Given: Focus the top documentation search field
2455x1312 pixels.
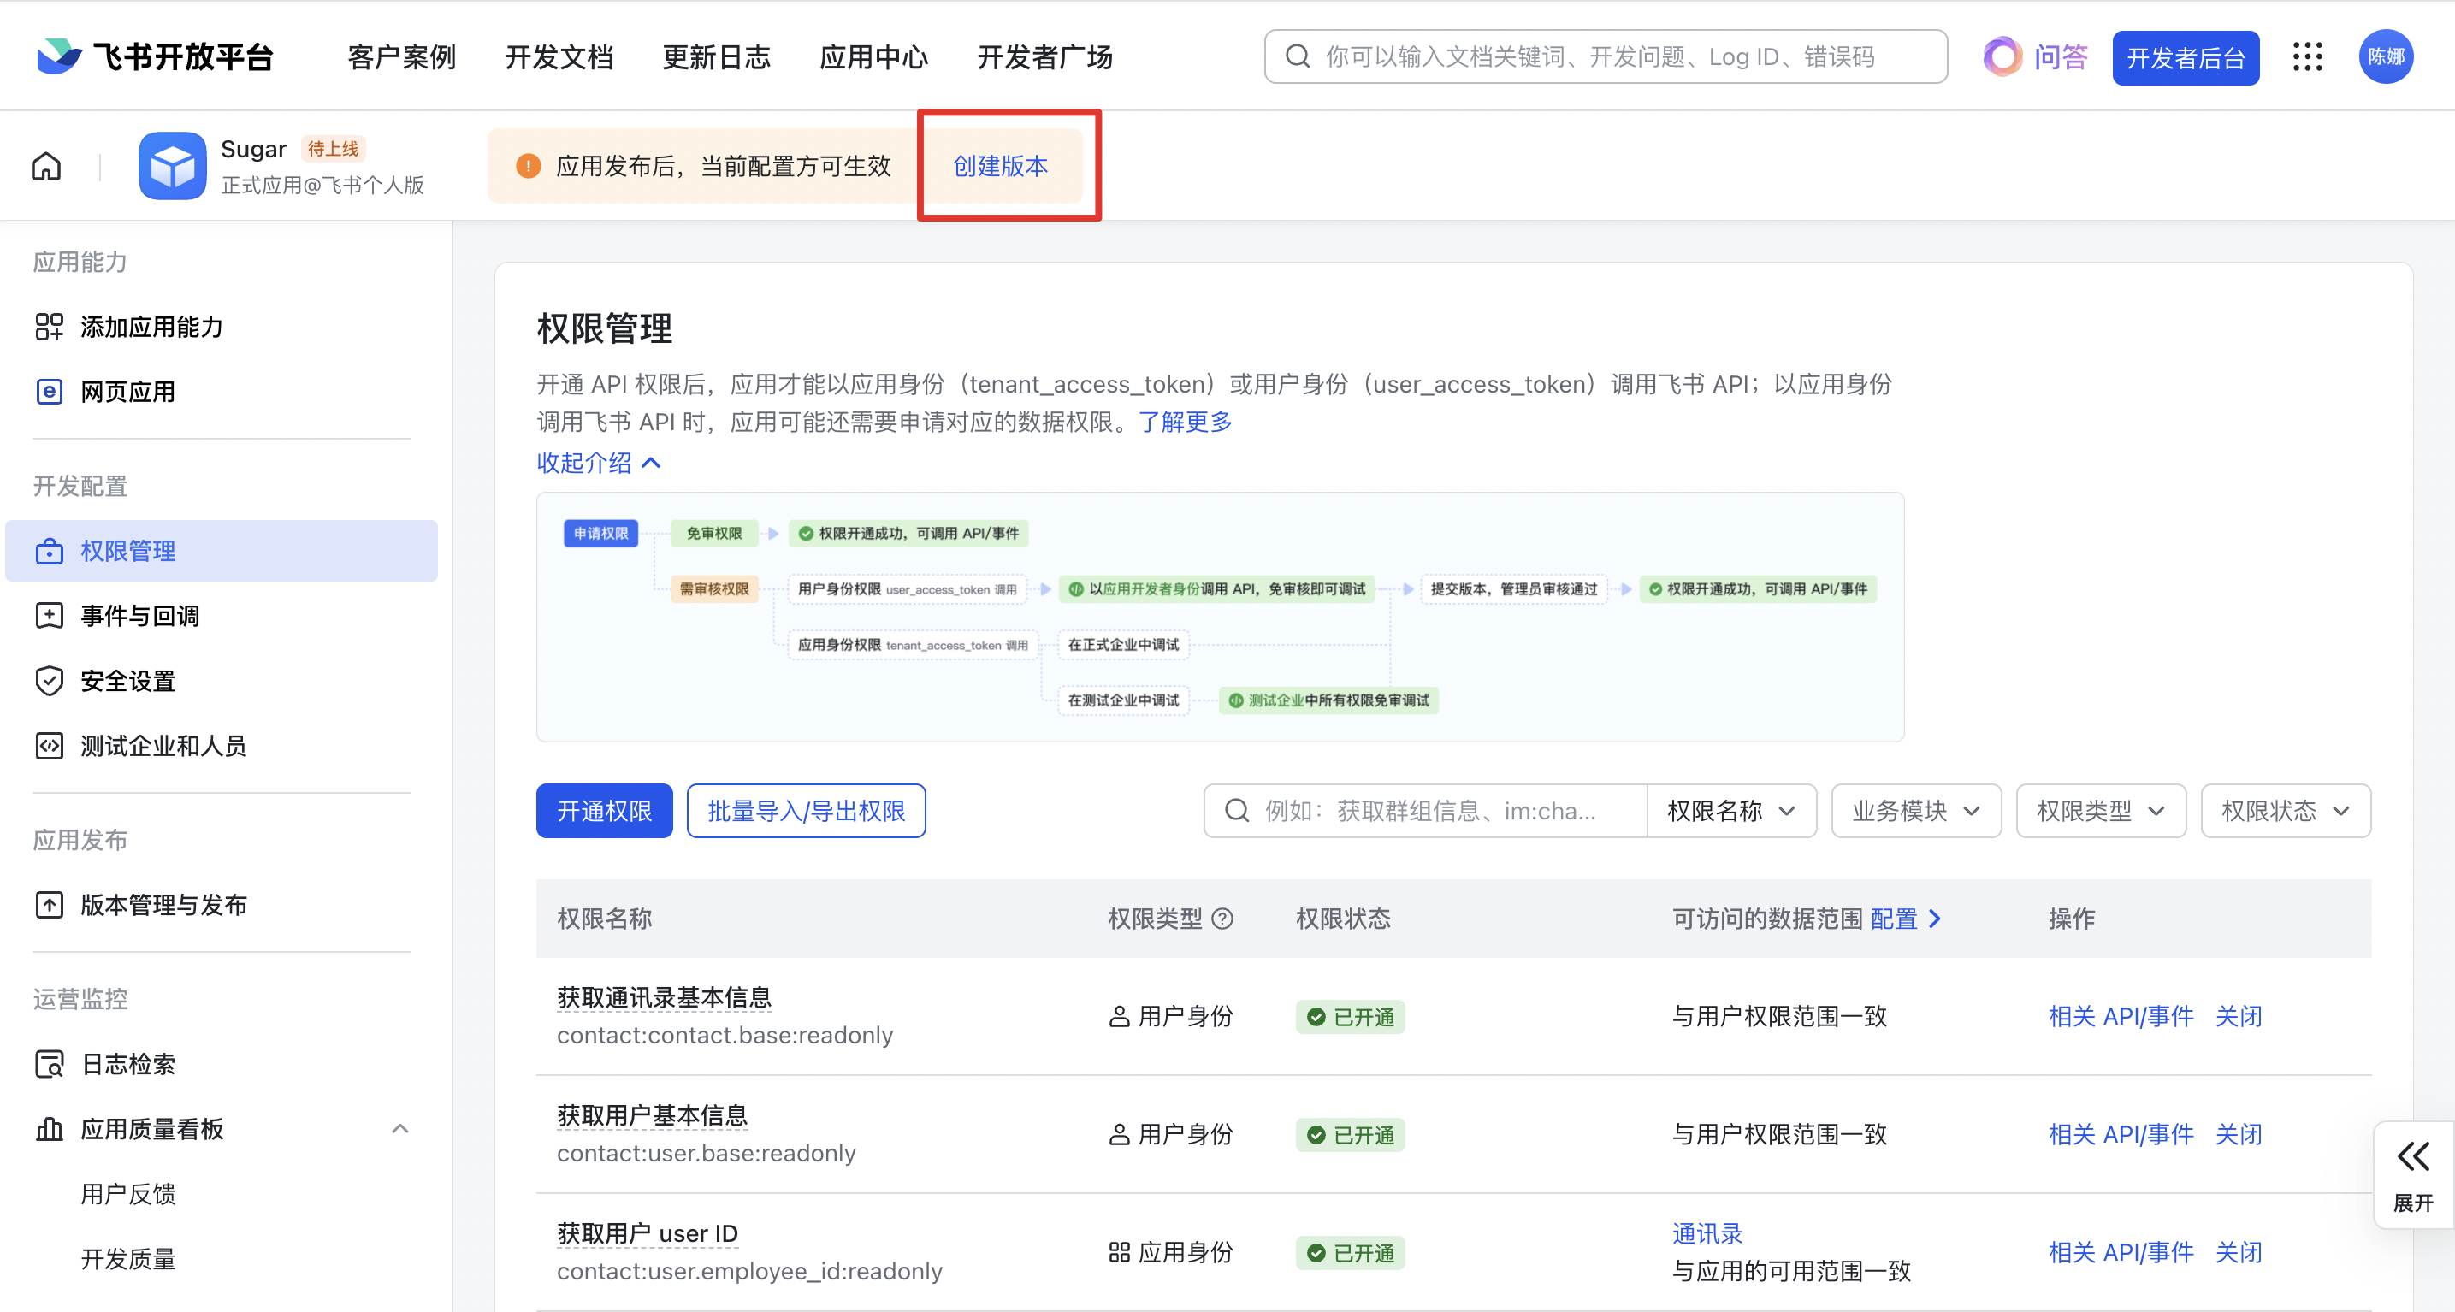Looking at the screenshot, I should pyautogui.click(x=1606, y=57).
